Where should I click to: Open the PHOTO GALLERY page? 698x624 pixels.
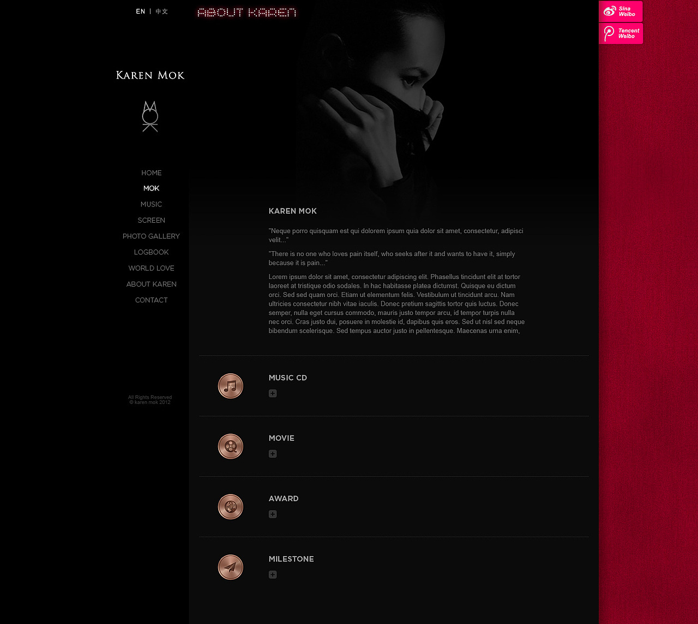tap(152, 236)
